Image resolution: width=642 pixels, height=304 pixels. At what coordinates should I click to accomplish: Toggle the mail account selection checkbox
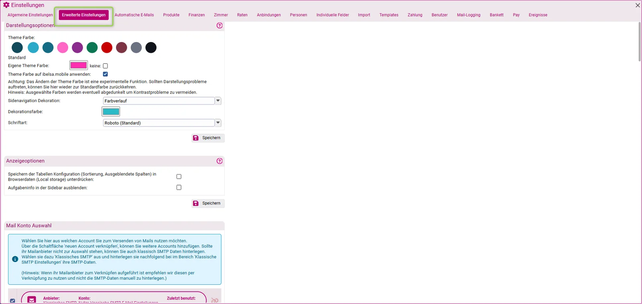(x=13, y=301)
